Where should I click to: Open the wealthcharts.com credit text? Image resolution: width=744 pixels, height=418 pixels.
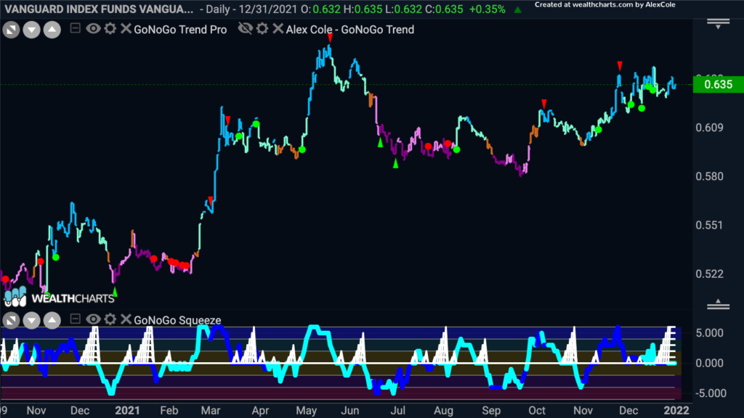coord(605,5)
